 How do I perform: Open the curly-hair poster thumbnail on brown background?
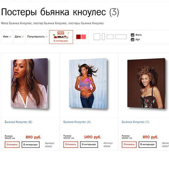click(x=146, y=83)
